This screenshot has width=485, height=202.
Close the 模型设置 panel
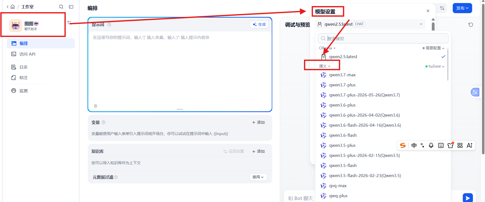[x=428, y=11]
